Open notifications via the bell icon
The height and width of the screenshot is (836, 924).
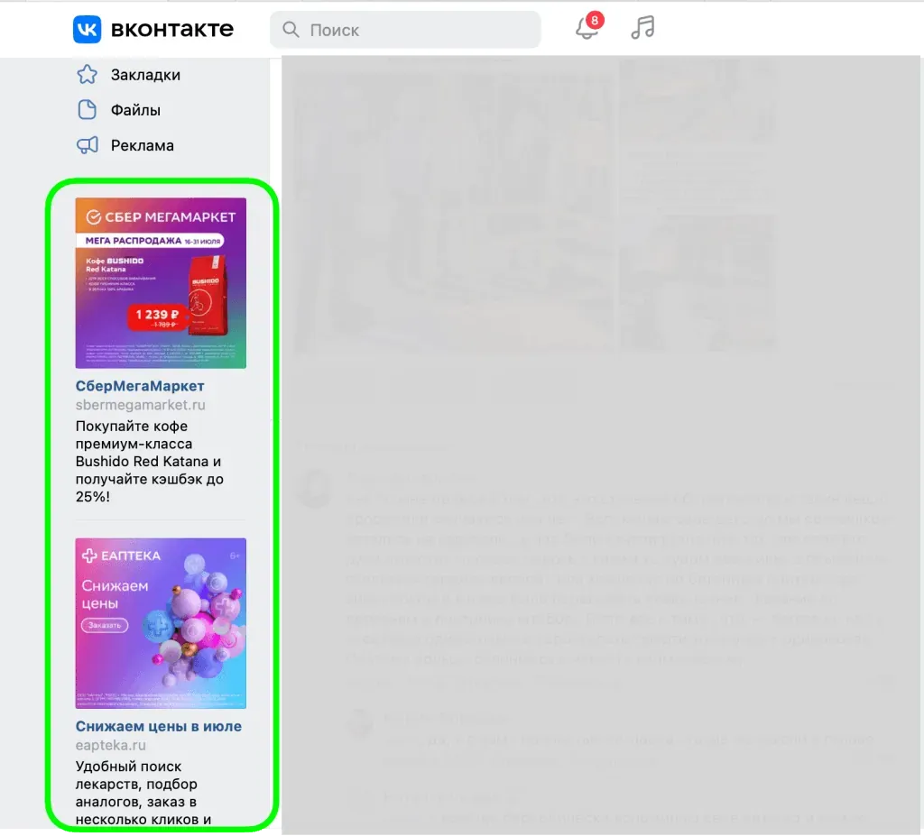pyautogui.click(x=587, y=28)
